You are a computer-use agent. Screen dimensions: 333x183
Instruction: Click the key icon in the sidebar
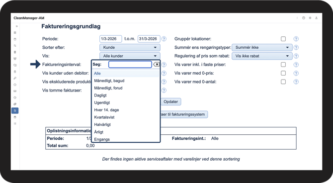(x=15, y=78)
